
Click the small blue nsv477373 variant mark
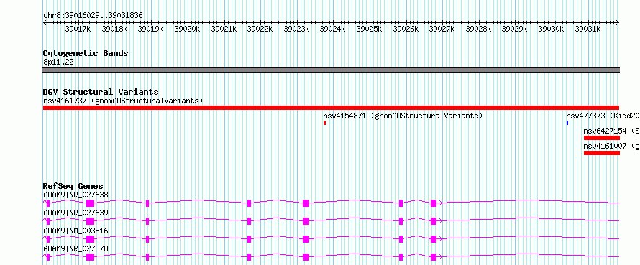[x=567, y=123]
